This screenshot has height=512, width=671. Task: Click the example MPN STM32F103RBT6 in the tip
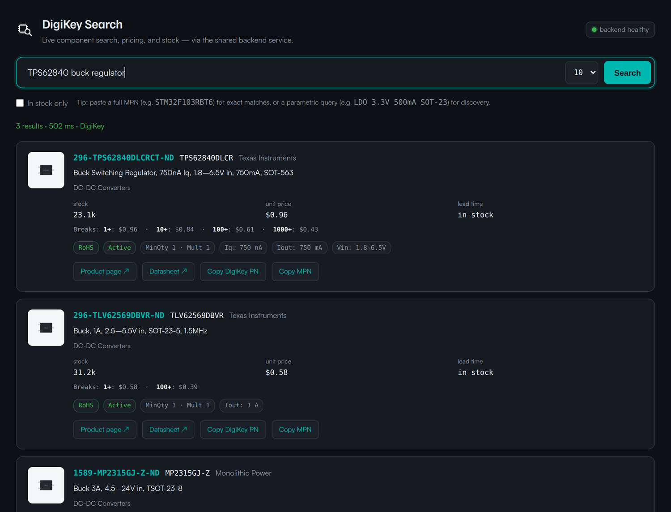coord(185,102)
